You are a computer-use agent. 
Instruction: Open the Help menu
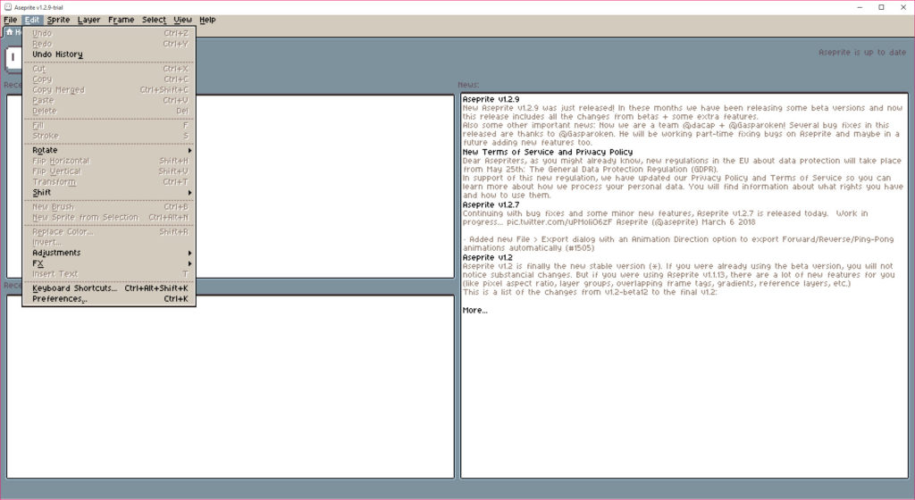tap(207, 20)
